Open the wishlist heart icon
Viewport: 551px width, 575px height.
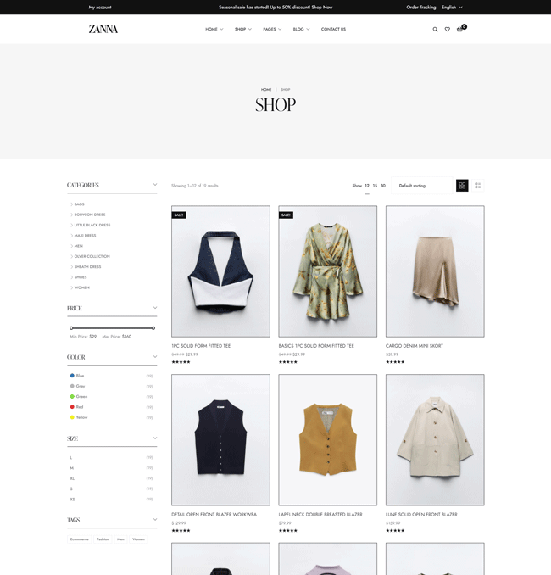pyautogui.click(x=448, y=30)
